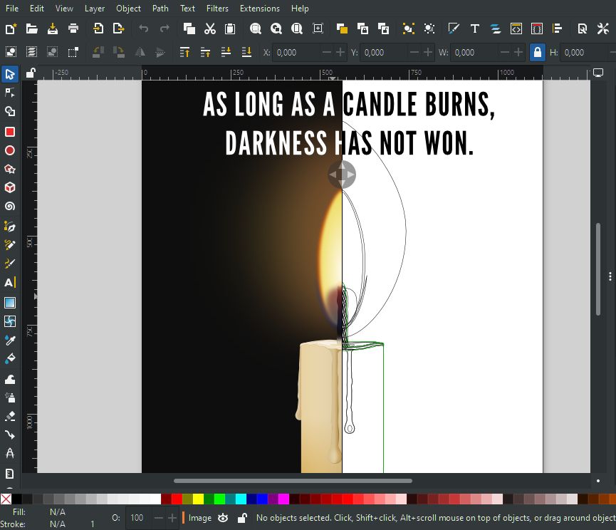616x530 pixels.
Task: Select the Connector tool
Action: 10,435
